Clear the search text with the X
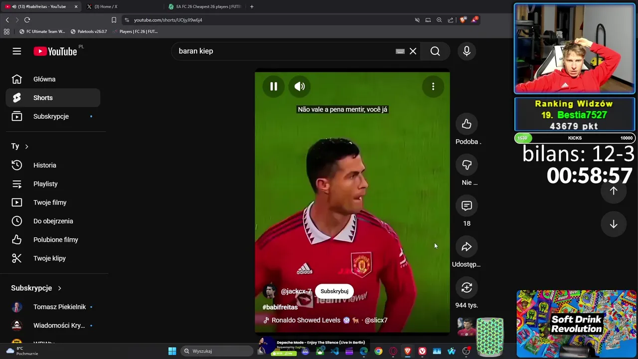 (x=413, y=51)
